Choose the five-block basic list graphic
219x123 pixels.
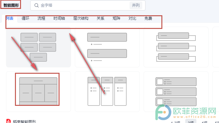tap(39, 47)
